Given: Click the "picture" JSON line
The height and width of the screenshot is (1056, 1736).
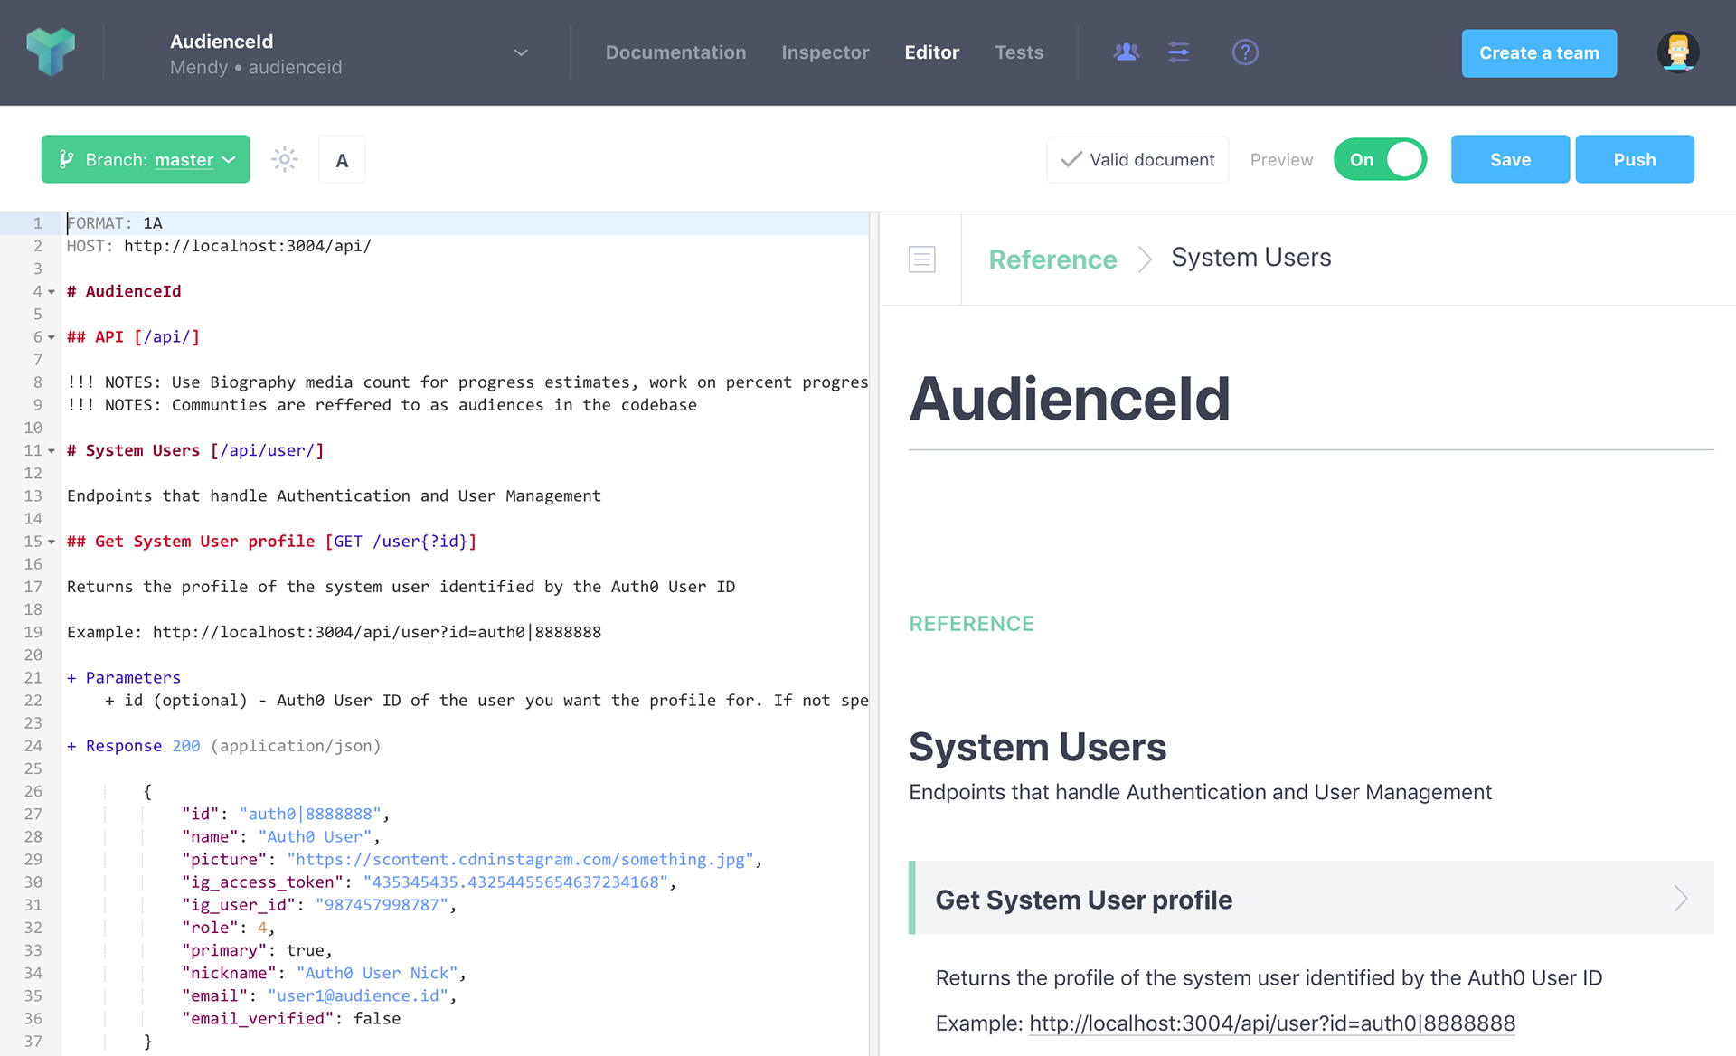Looking at the screenshot, I should click(x=472, y=860).
